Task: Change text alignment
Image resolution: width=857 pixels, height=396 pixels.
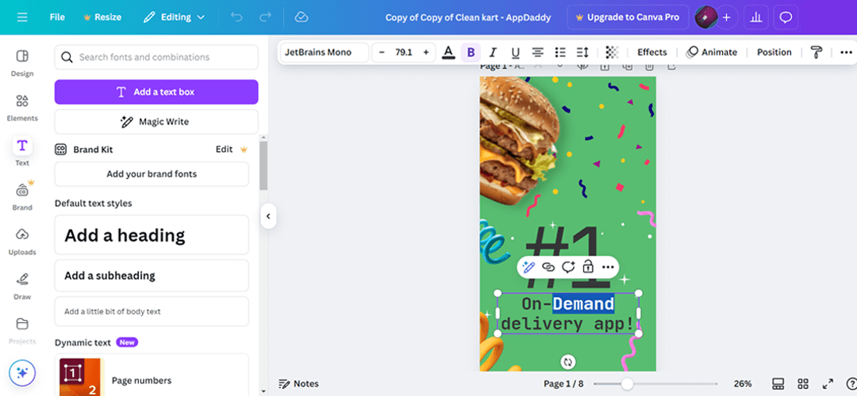Action: point(538,52)
